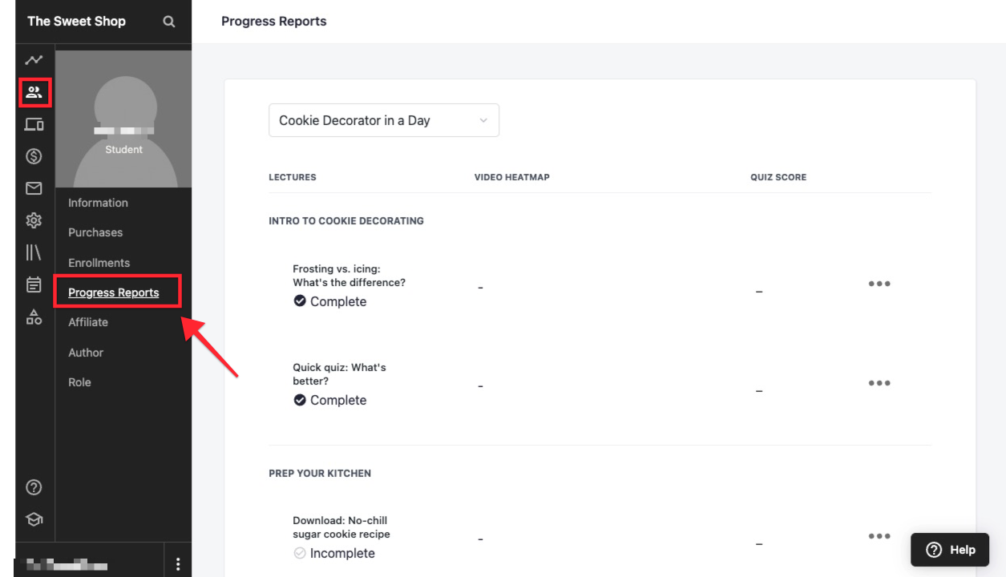Open the vertical three-dot menu at sidebar bottom
1006x577 pixels.
pyautogui.click(x=178, y=564)
